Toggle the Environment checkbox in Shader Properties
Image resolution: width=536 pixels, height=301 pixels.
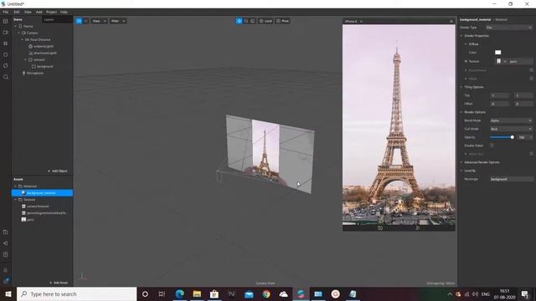click(x=531, y=70)
